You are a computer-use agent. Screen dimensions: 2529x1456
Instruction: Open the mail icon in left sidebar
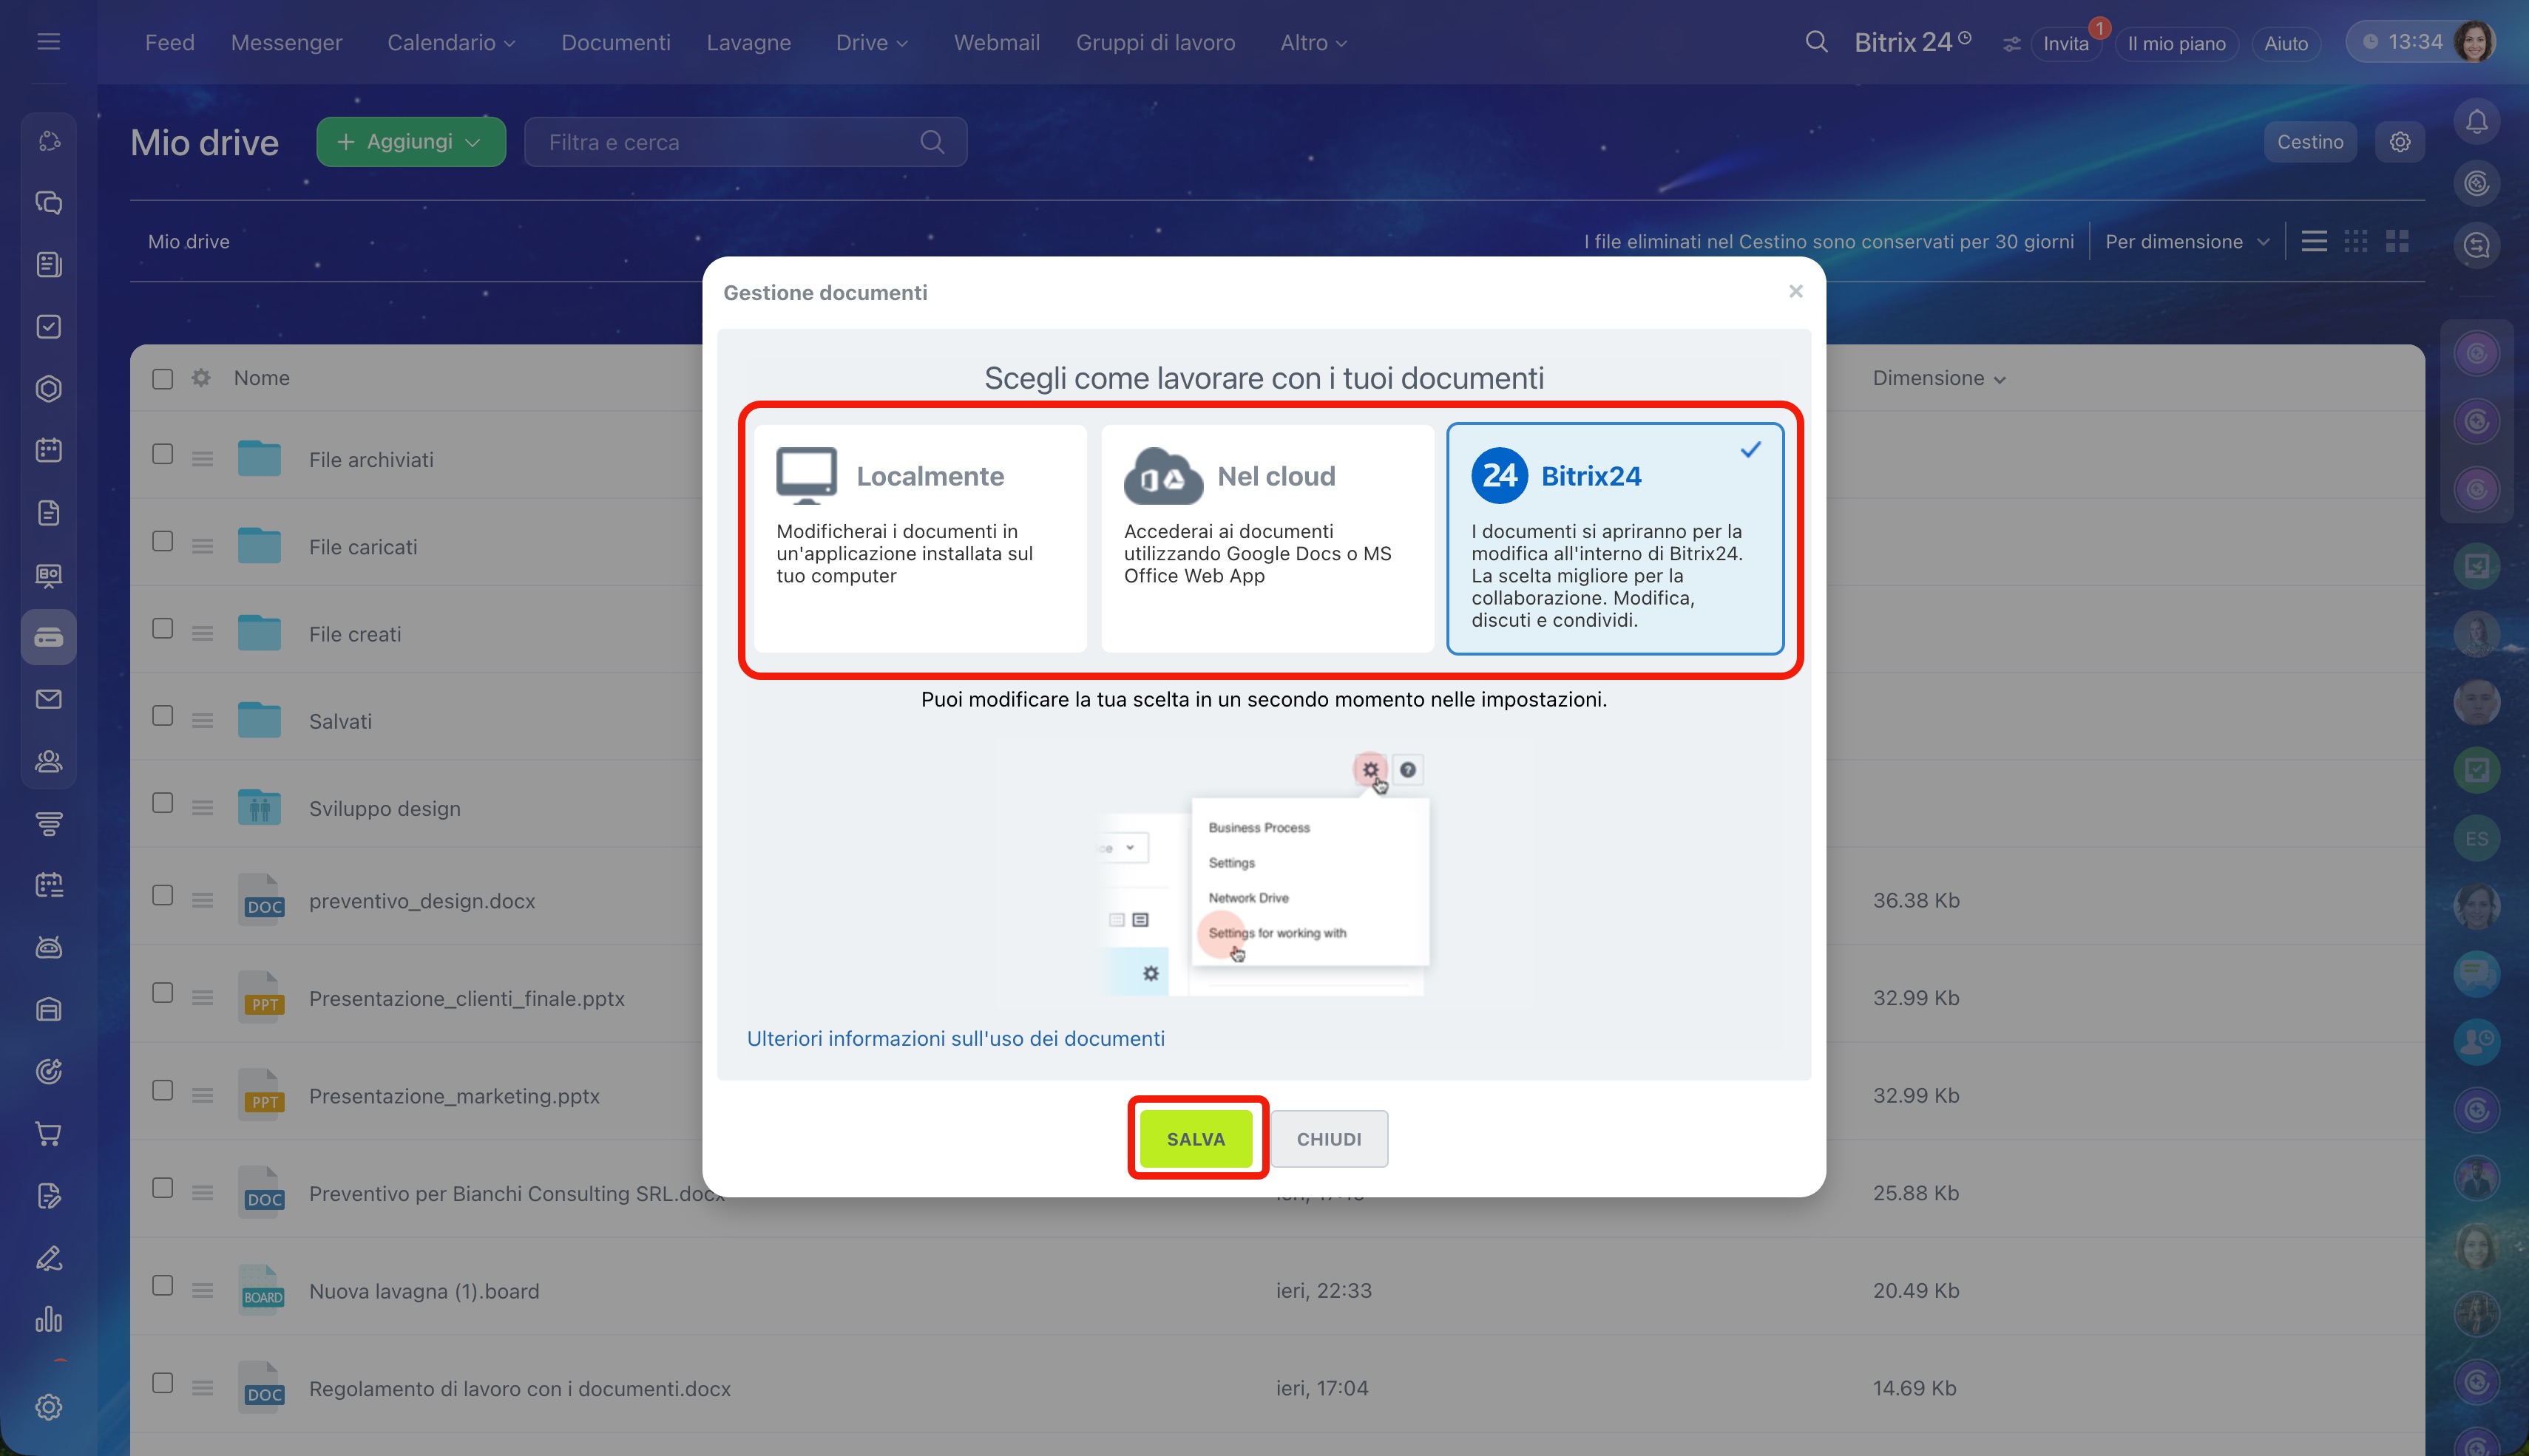click(48, 699)
